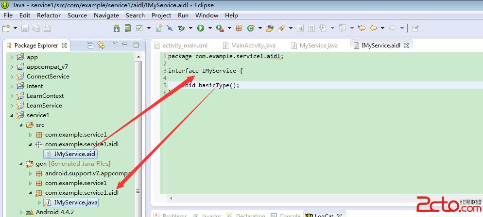Click the Next Annotation icon
483x217 pixels.
(323, 28)
